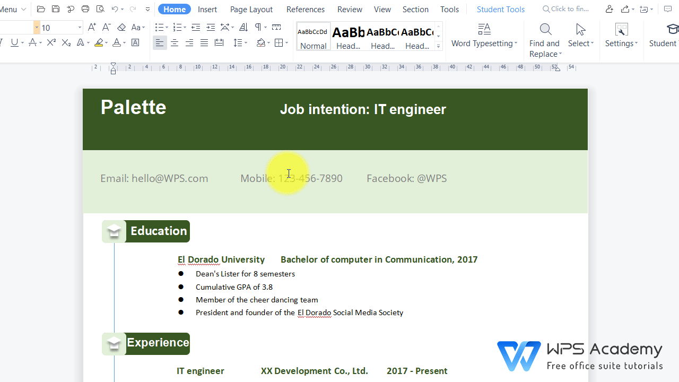This screenshot has height=382, width=679.
Task: Open the References tab
Action: [x=306, y=9]
